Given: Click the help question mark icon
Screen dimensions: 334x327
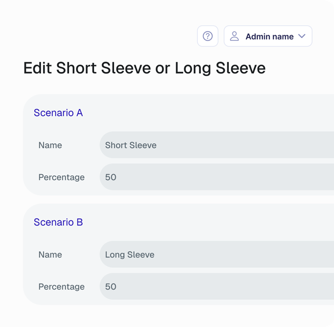Looking at the screenshot, I should coord(207,36).
